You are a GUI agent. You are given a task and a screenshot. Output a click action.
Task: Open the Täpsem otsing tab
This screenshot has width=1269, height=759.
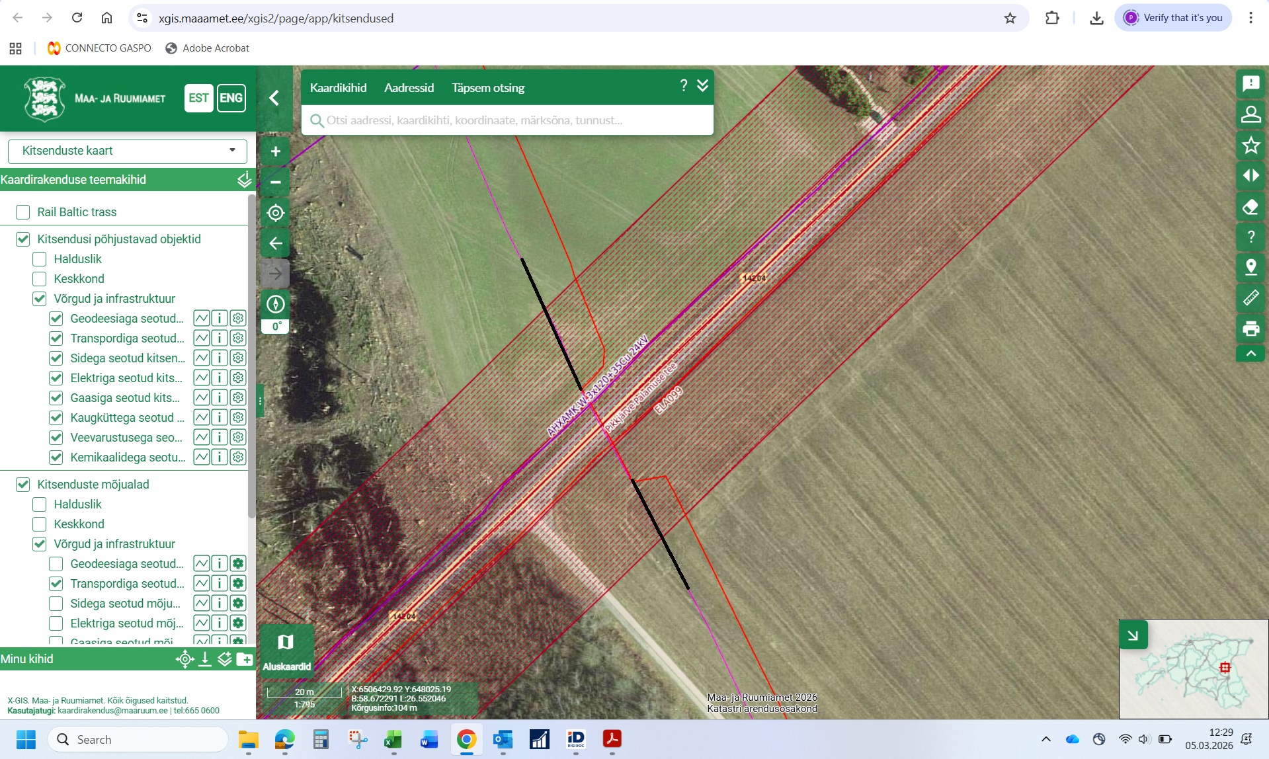click(488, 88)
